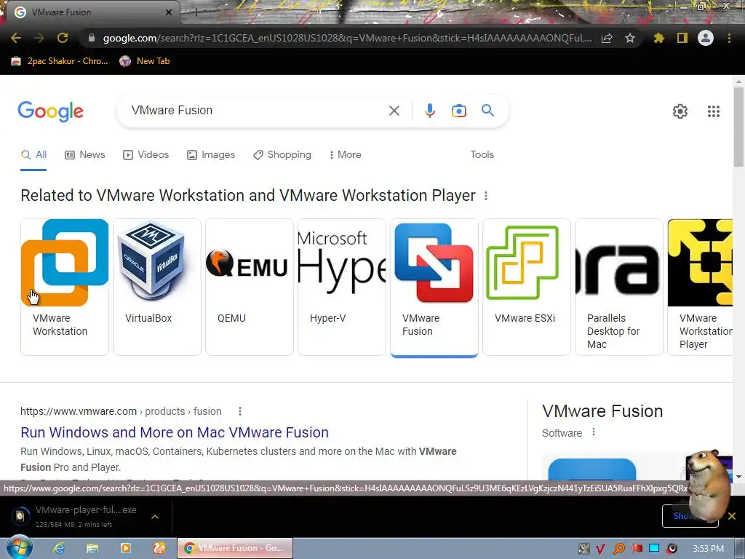Go to Google homepage via logo
This screenshot has width=745, height=559.
click(x=50, y=111)
